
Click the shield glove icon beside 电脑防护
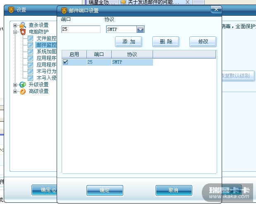[x=23, y=32]
